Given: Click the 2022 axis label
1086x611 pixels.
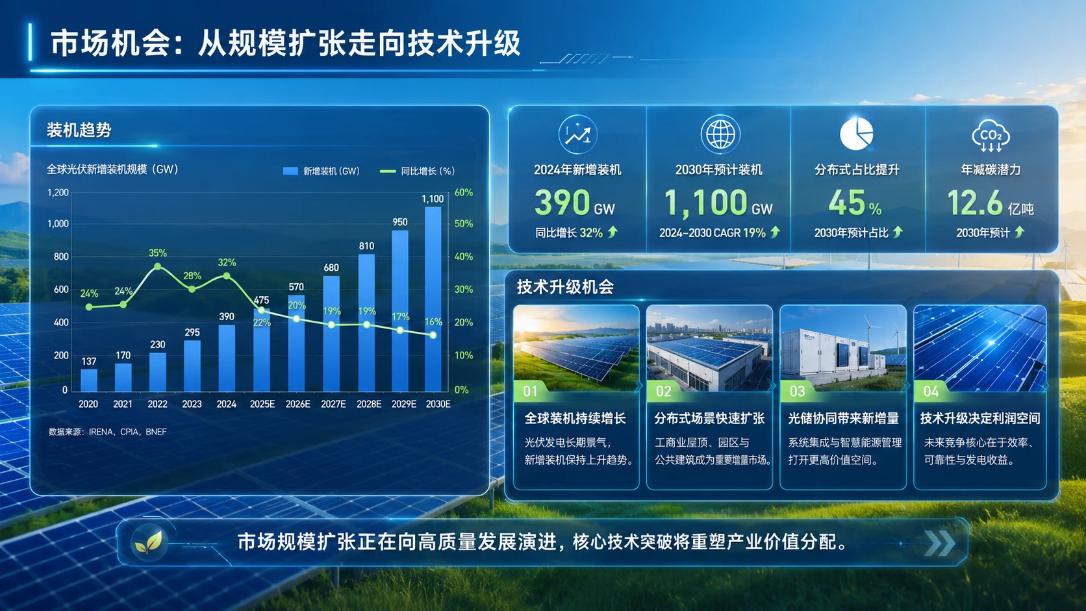Looking at the screenshot, I should [x=157, y=404].
